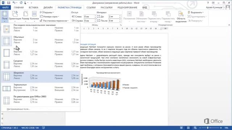Click the touch/mouse mode icon
Image resolution: width=232 pixels, height=130 pixels.
pyautogui.click(x=25, y=3)
